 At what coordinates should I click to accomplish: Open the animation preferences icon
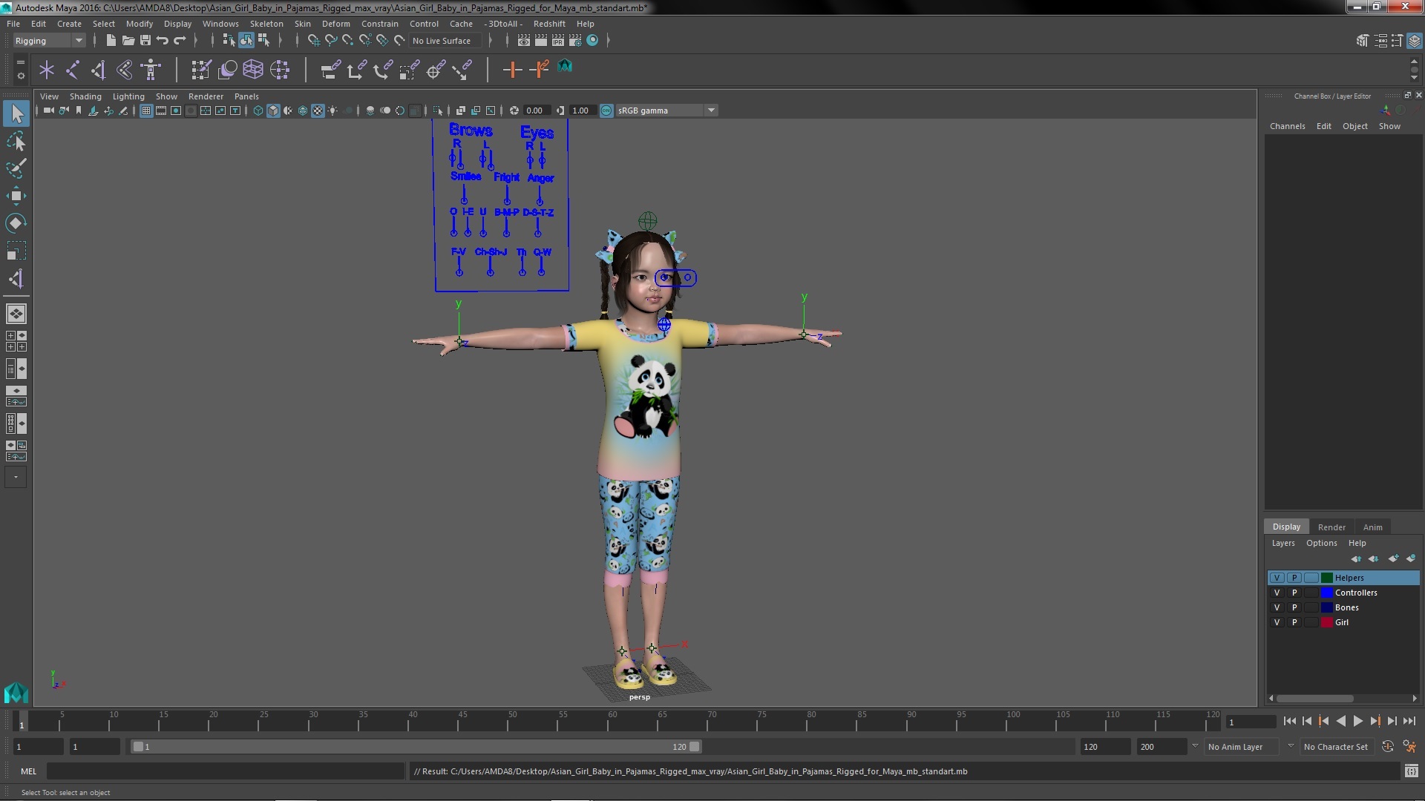pos(1409,747)
